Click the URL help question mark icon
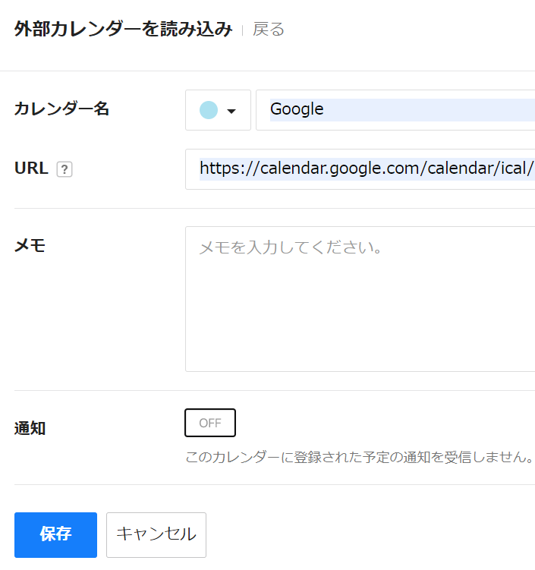535x570 pixels. (65, 169)
